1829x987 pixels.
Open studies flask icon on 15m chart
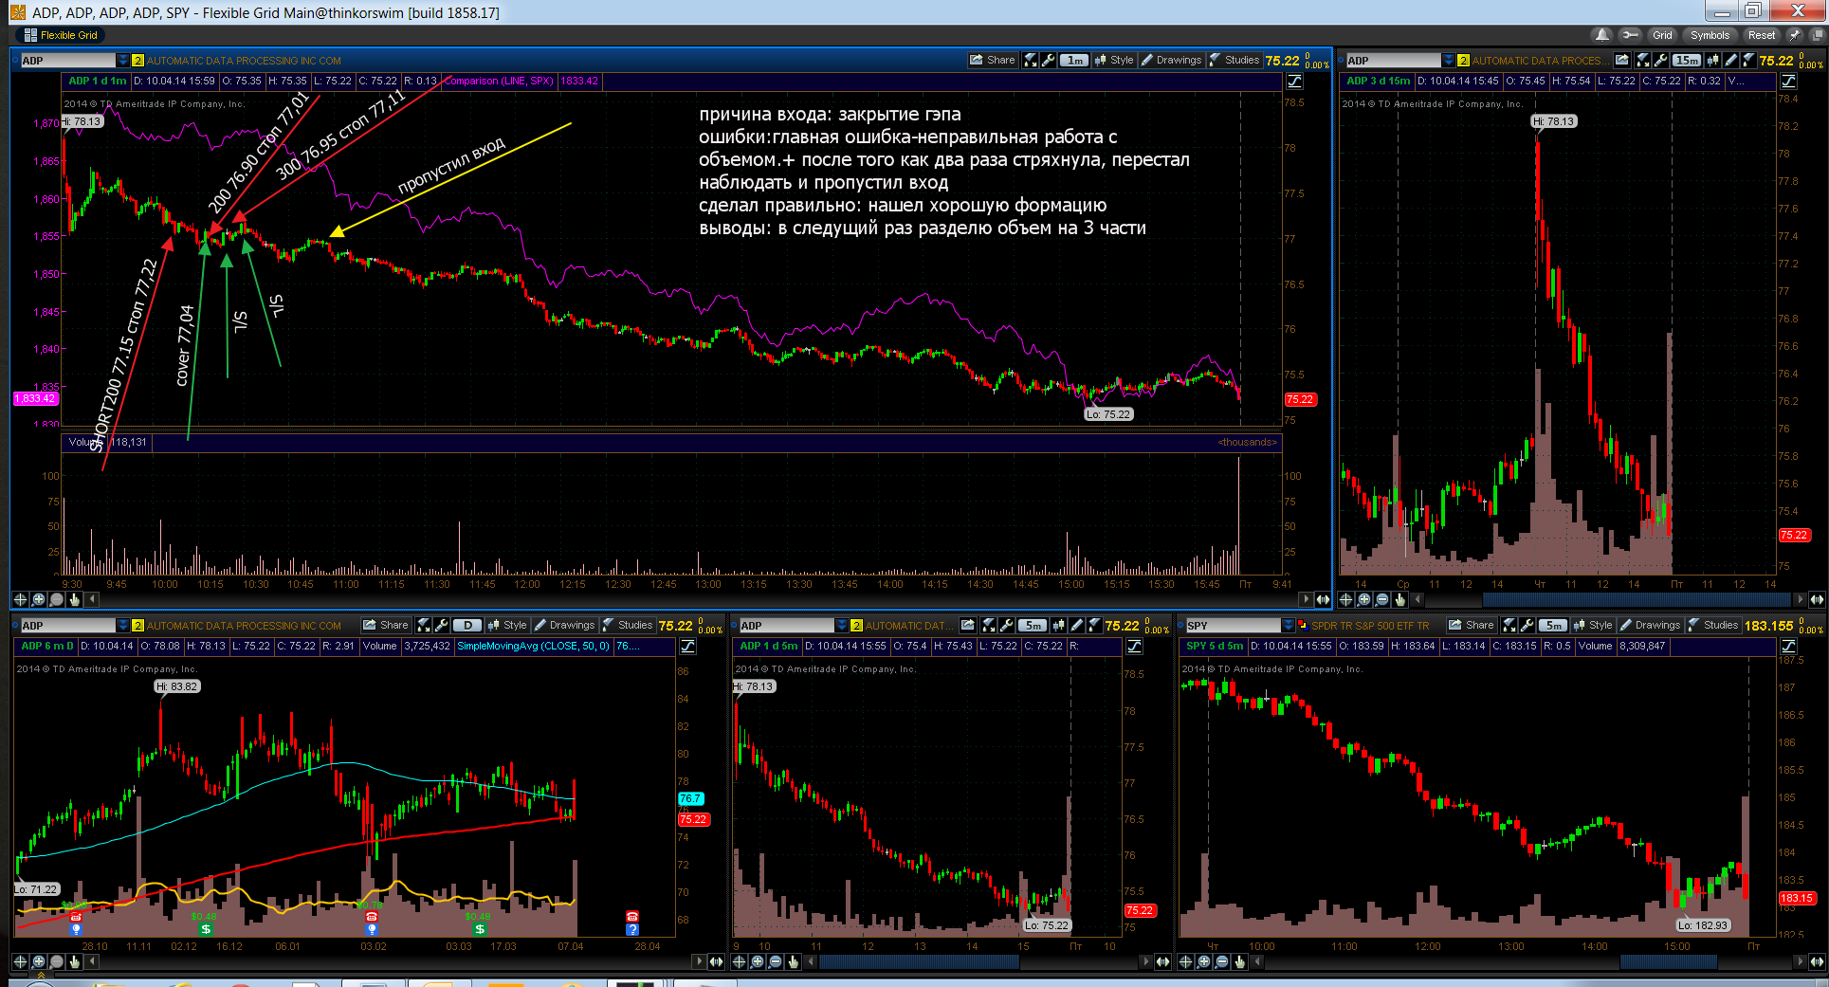[x=1749, y=60]
